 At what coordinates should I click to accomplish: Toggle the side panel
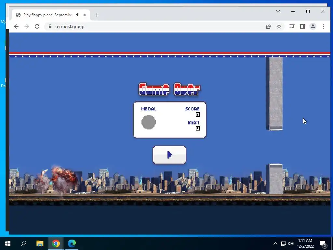click(302, 26)
